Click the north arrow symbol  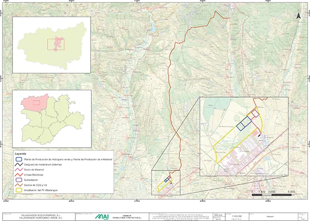click(299, 15)
